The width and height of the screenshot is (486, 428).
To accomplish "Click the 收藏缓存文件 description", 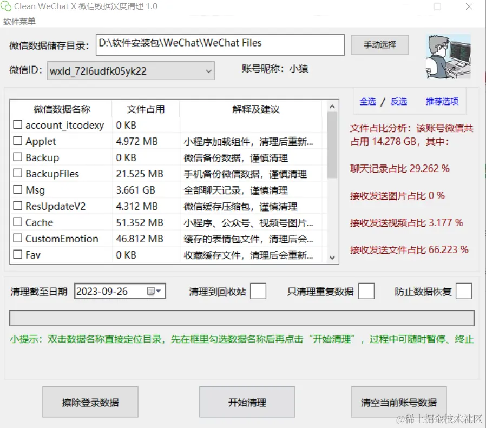I will pos(248,255).
